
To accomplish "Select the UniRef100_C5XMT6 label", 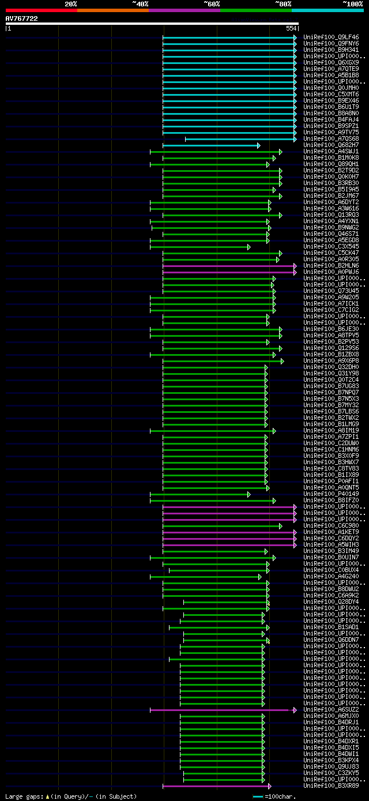I will click(x=331, y=95).
